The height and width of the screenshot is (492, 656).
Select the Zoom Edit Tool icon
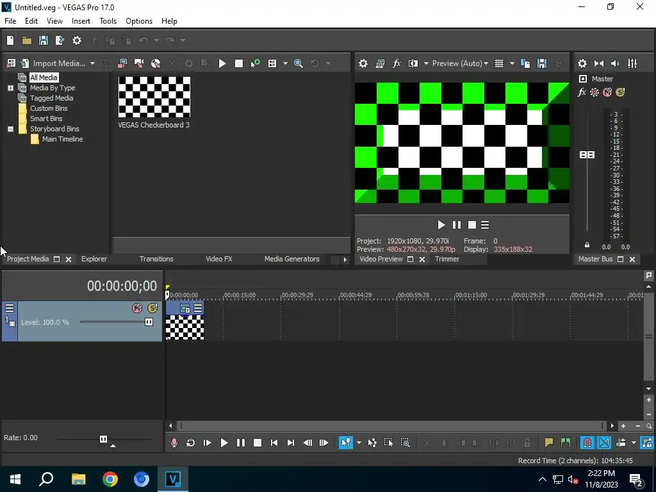(405, 443)
